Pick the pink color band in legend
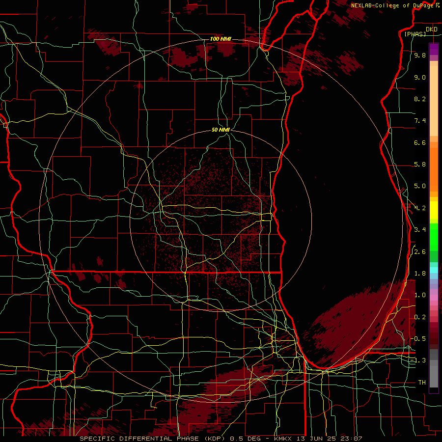Image resolution: width=442 pixels, height=442 pixels. point(434,298)
